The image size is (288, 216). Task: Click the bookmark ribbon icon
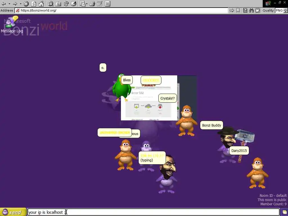238,10
